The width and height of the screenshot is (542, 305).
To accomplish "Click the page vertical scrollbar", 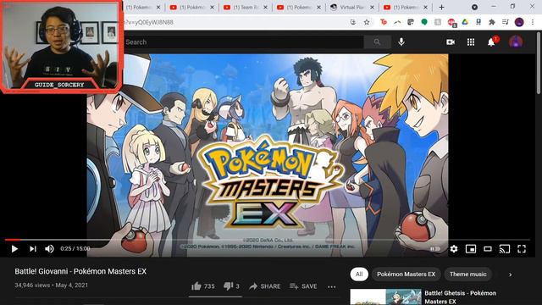I will point(539,62).
